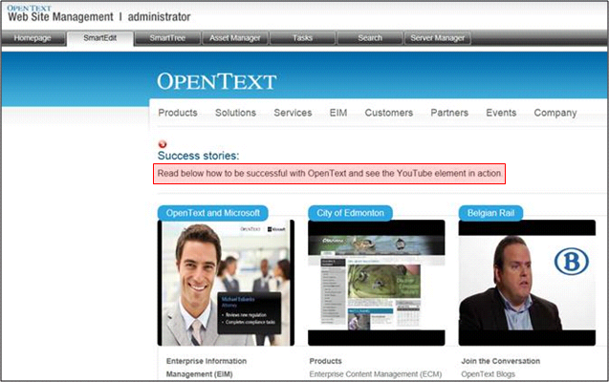Open the EIM navigation item
This screenshot has width=609, height=382.
click(338, 113)
